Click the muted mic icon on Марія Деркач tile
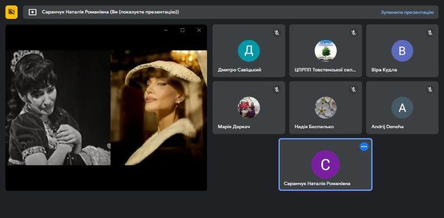The height and width of the screenshot is (218, 444). (x=276, y=89)
